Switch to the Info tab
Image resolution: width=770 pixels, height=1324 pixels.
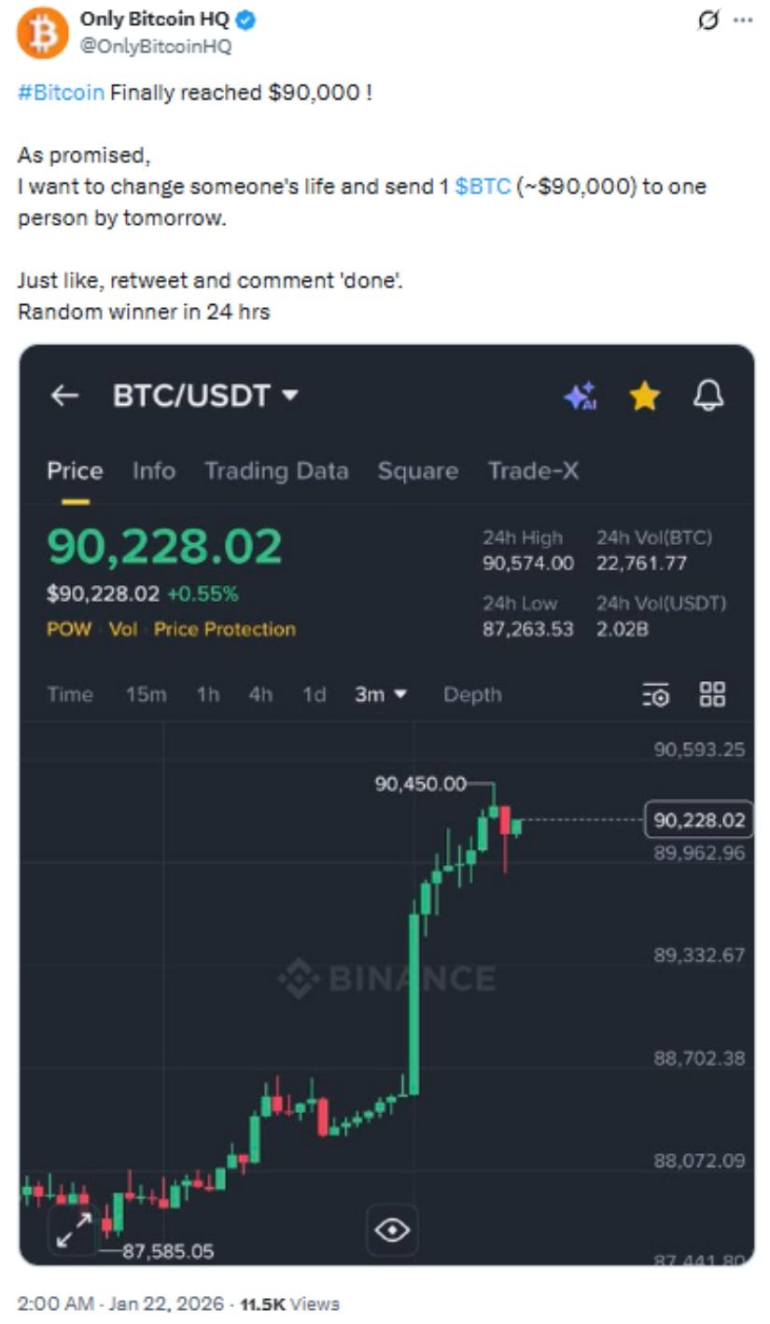tap(153, 471)
